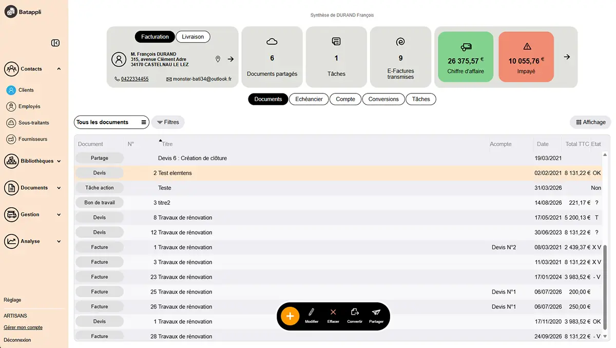Click the Fournisseurs truck icon
This screenshot has height=348, width=616.
click(x=11, y=139)
